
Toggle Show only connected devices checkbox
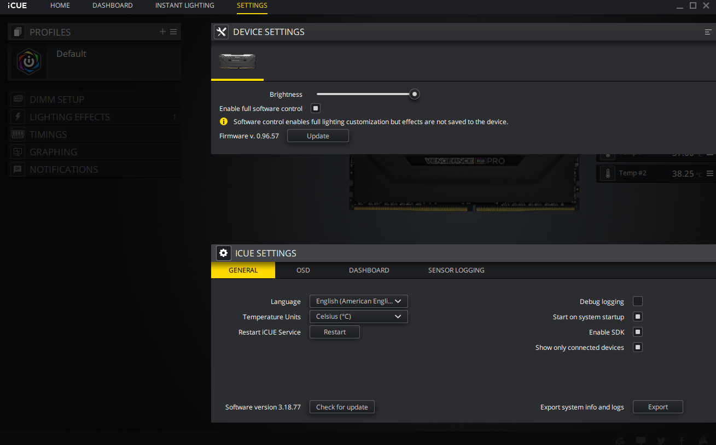pyautogui.click(x=638, y=347)
